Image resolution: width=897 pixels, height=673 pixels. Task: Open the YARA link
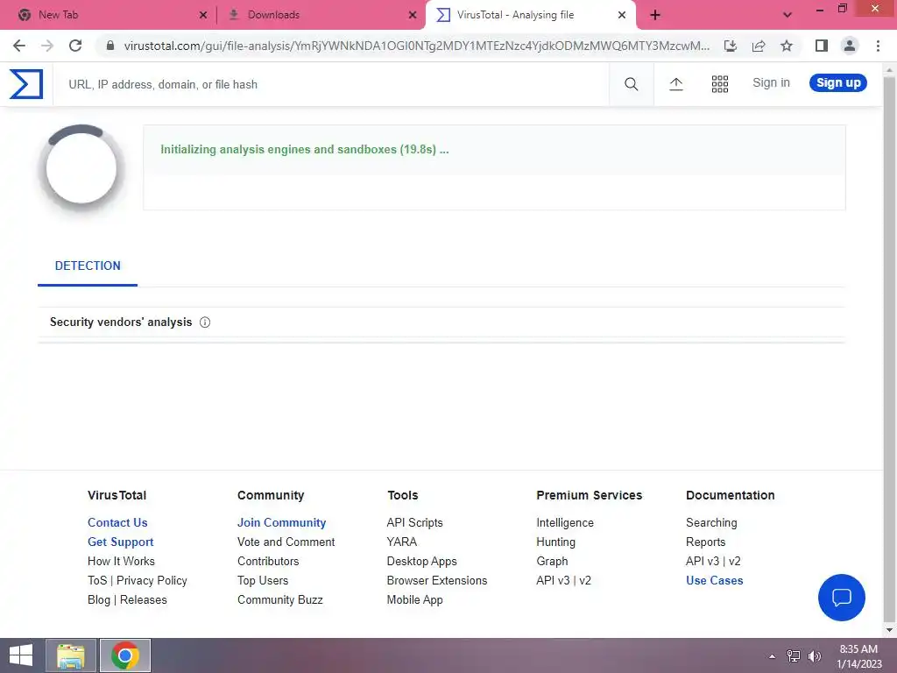coord(402,542)
